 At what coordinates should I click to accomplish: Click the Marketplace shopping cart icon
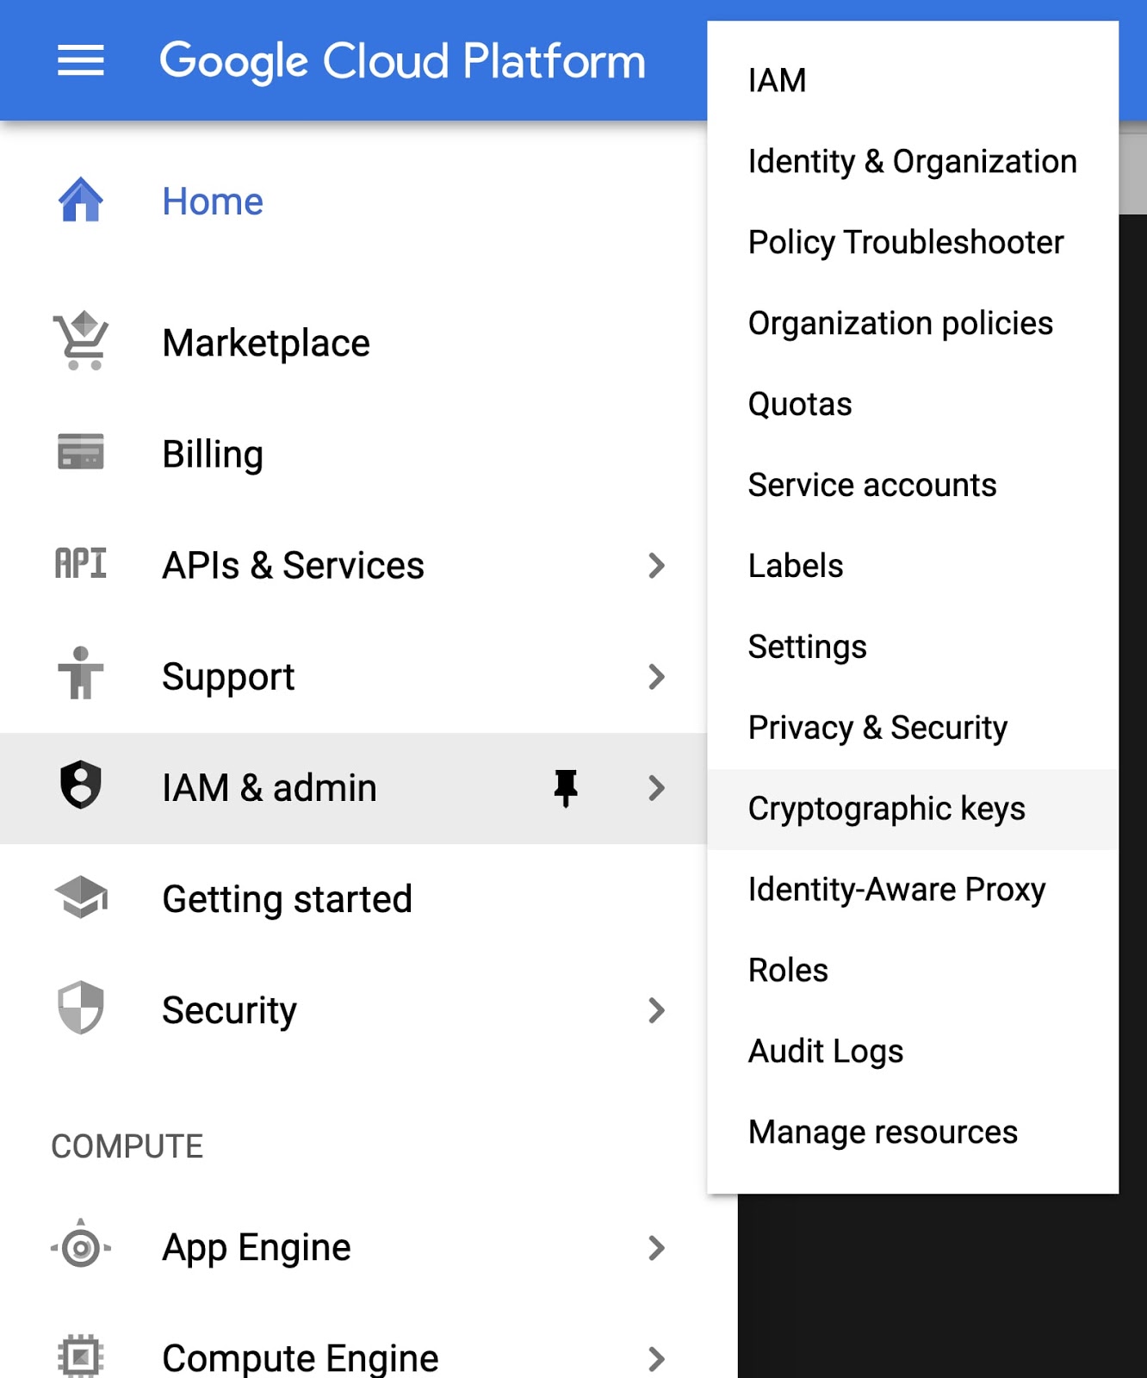[x=81, y=341]
